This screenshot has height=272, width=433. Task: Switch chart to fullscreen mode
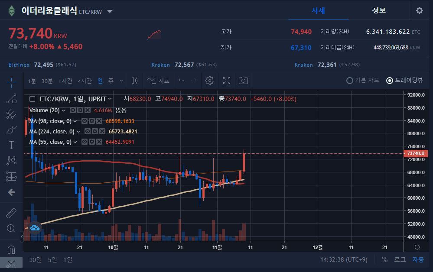tap(226, 81)
